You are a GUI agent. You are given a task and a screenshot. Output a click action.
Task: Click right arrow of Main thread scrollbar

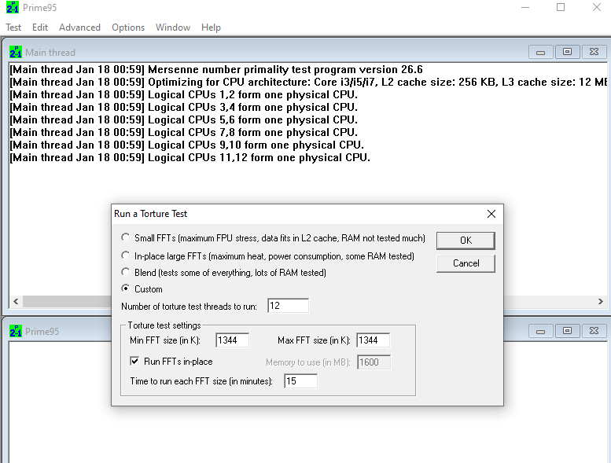click(x=601, y=301)
